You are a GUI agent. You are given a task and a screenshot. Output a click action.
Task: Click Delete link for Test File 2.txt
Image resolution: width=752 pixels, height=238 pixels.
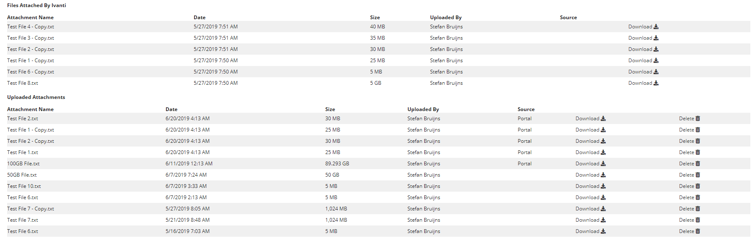(x=686, y=119)
